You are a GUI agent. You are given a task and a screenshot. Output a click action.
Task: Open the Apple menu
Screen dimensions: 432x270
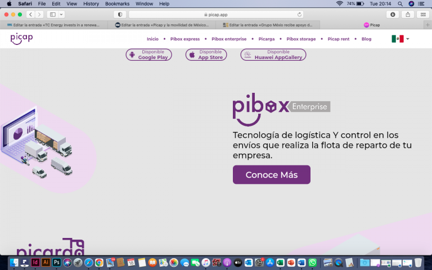(9, 3)
